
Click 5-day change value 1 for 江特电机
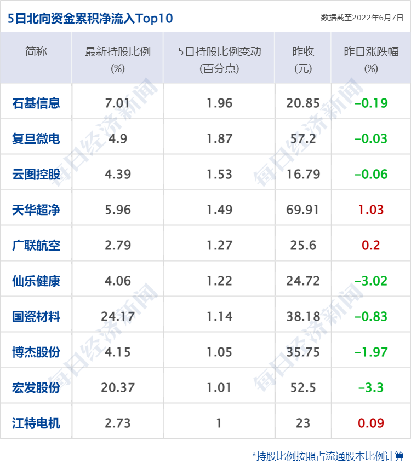point(219,423)
